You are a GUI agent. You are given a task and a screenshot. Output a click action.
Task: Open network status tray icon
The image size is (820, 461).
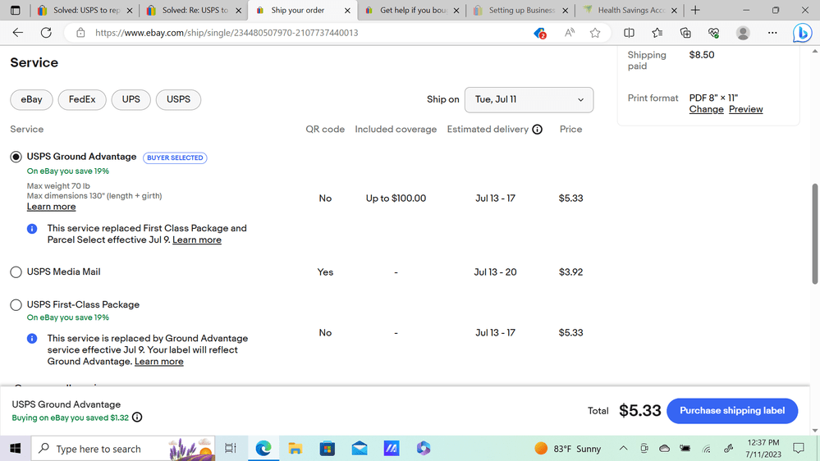pos(707,449)
